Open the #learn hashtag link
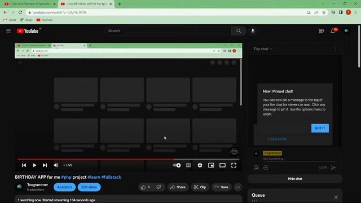Image resolution: width=361 pixels, height=203 pixels. click(x=94, y=177)
